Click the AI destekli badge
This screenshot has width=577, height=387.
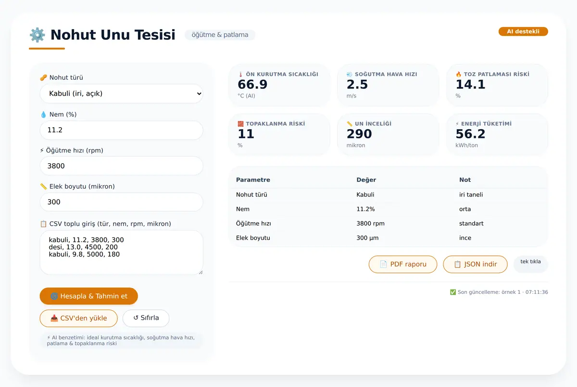(x=523, y=32)
